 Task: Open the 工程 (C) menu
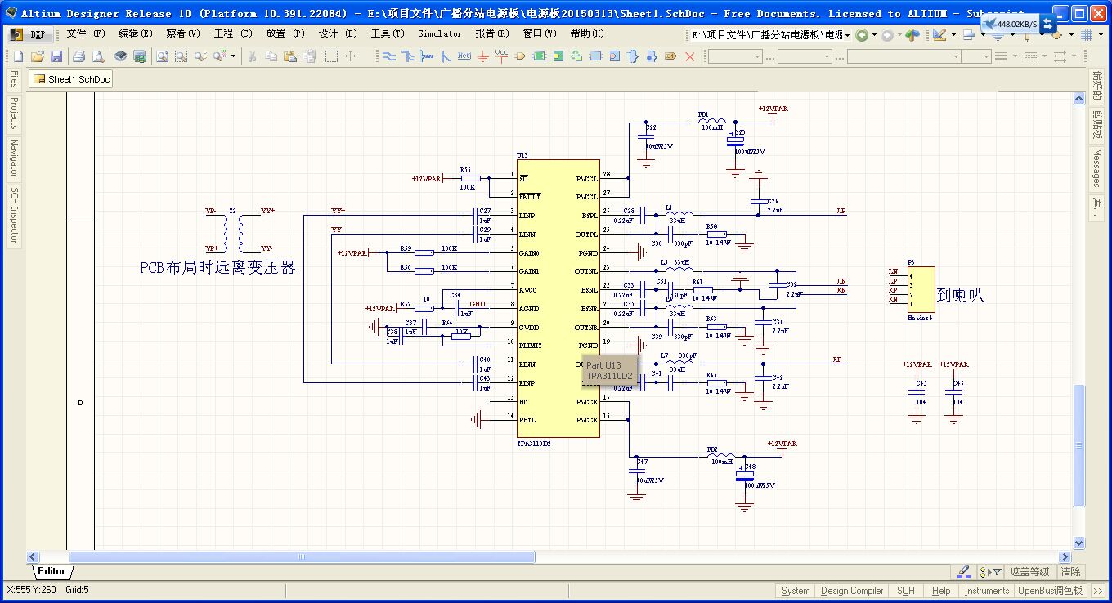pos(233,33)
